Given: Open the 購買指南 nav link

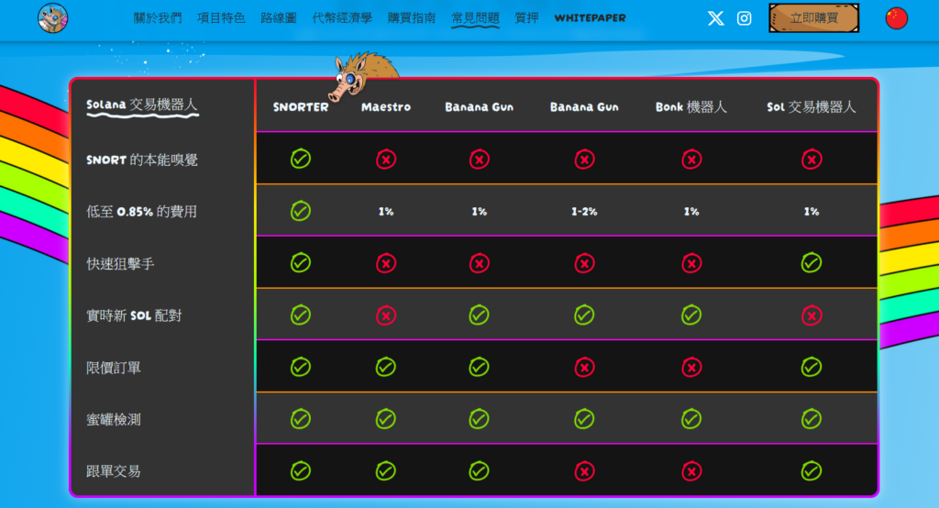Looking at the screenshot, I should coord(412,18).
